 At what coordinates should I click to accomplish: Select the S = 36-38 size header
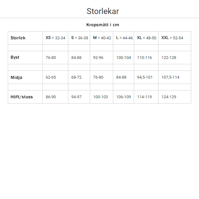pos(80,38)
